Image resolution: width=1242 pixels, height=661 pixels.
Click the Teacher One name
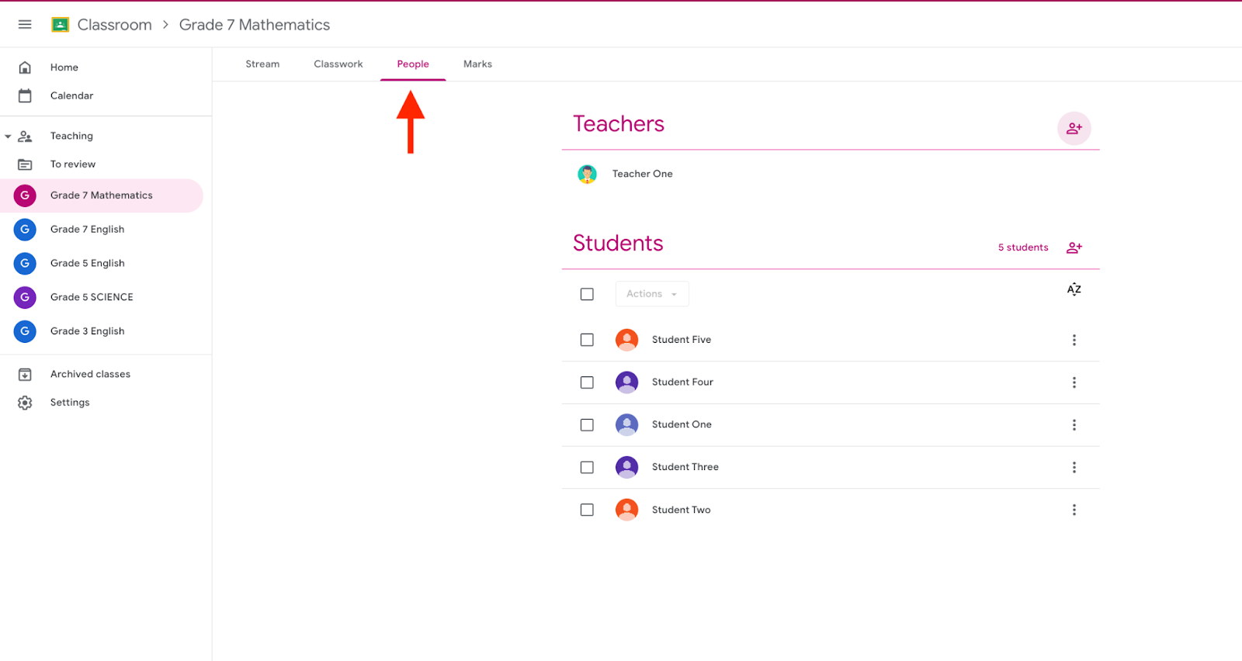pos(643,174)
